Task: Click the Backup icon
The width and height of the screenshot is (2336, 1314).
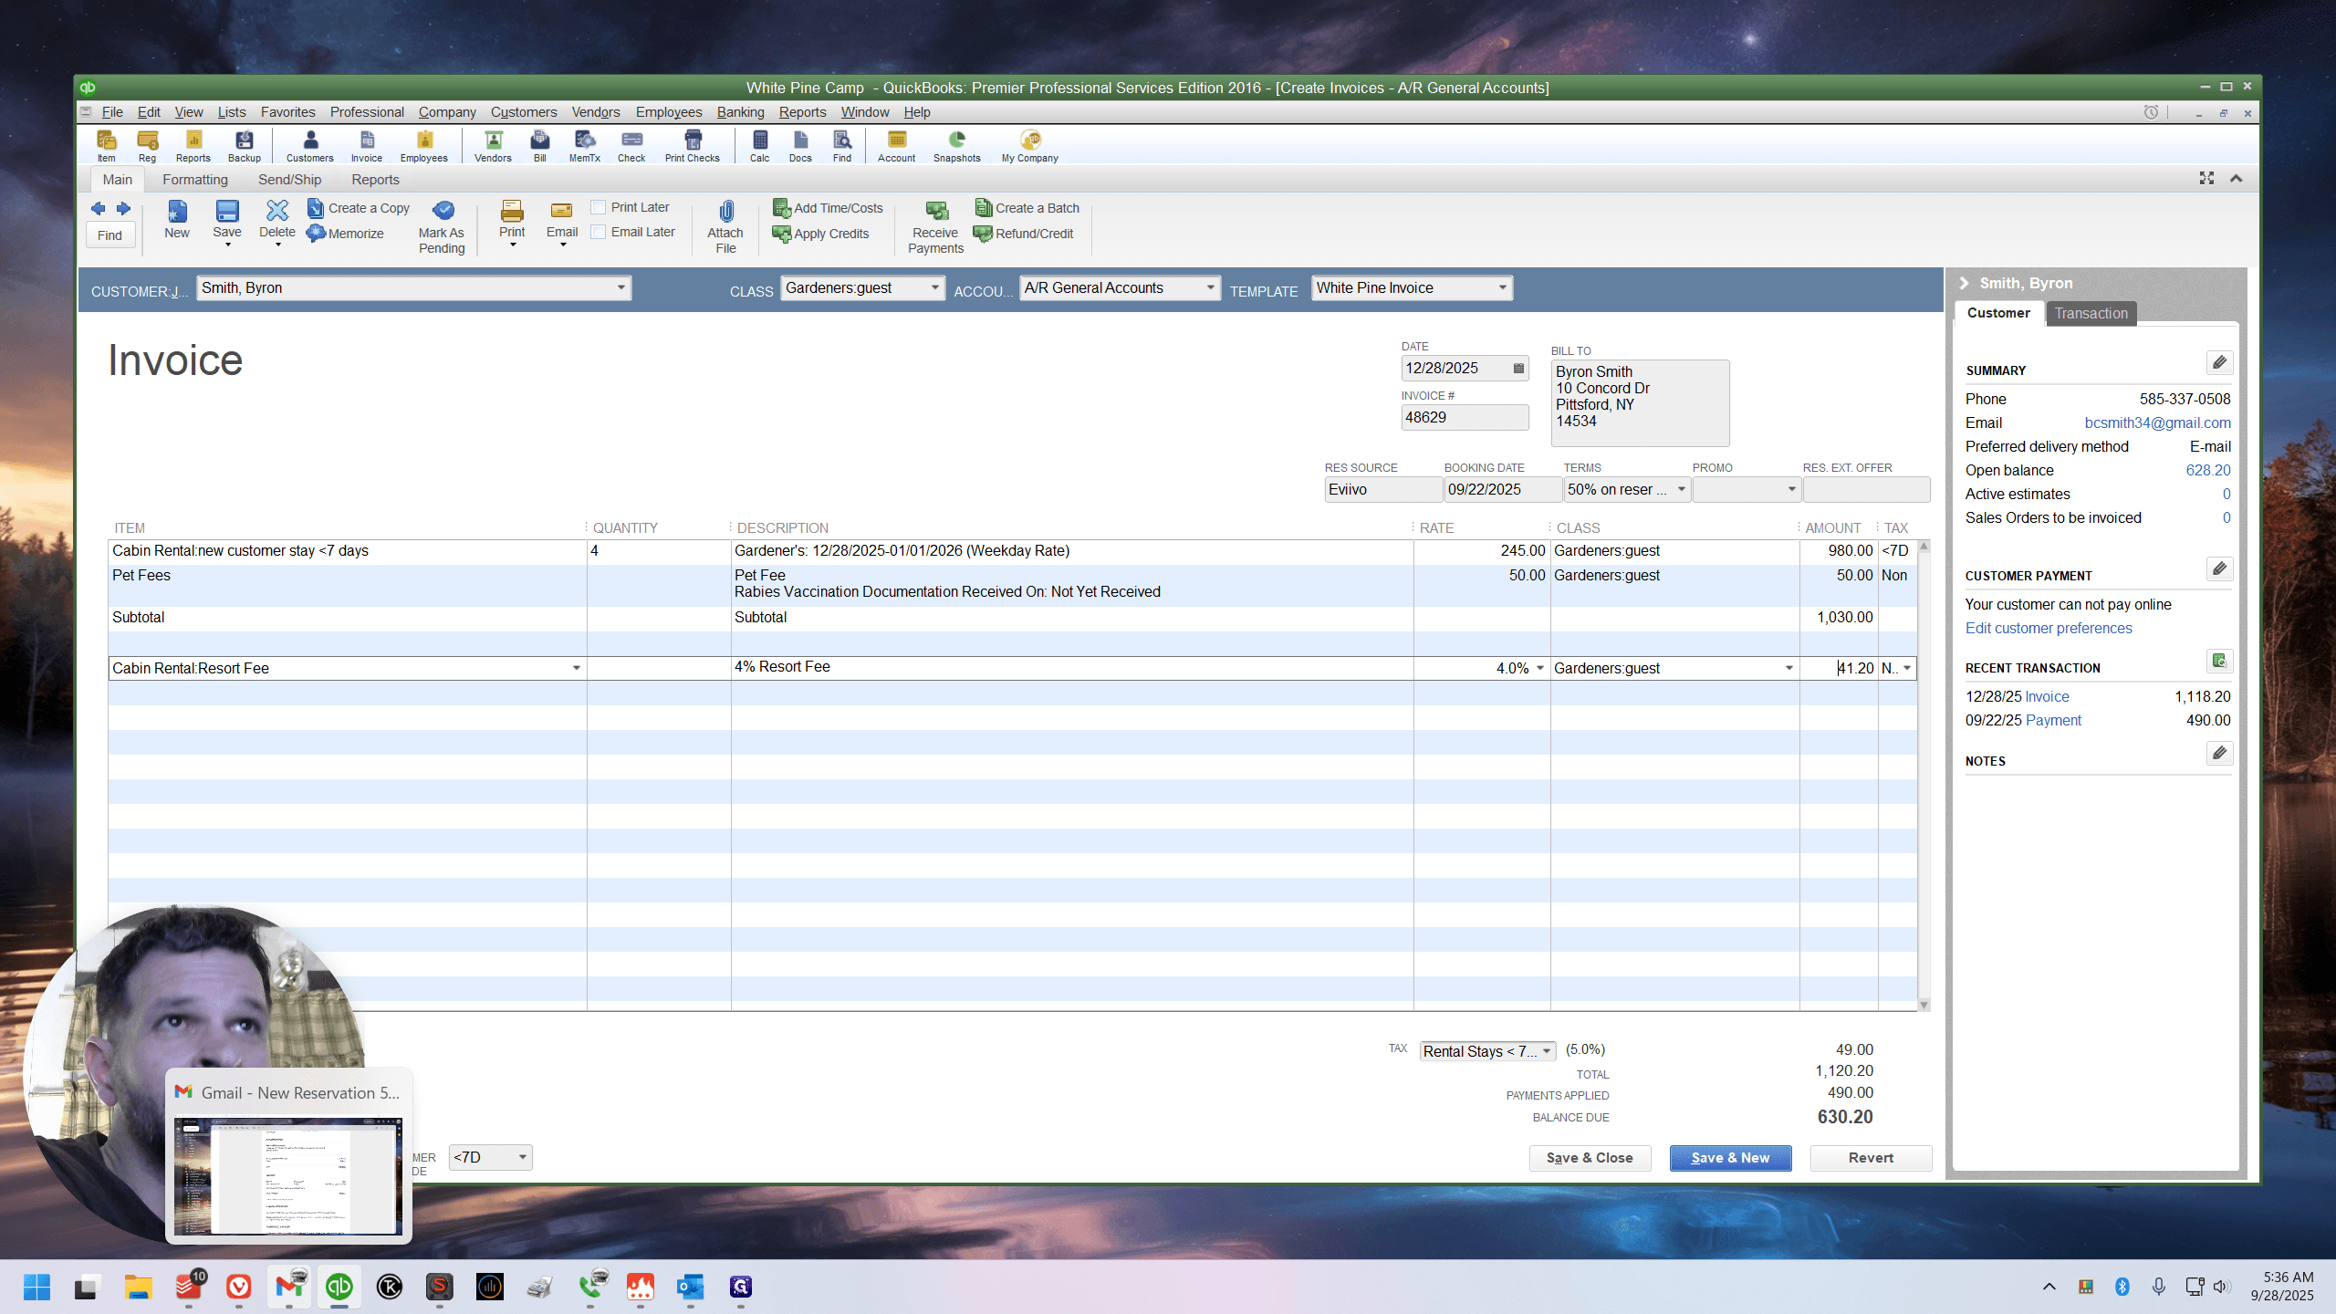Action: 244,145
